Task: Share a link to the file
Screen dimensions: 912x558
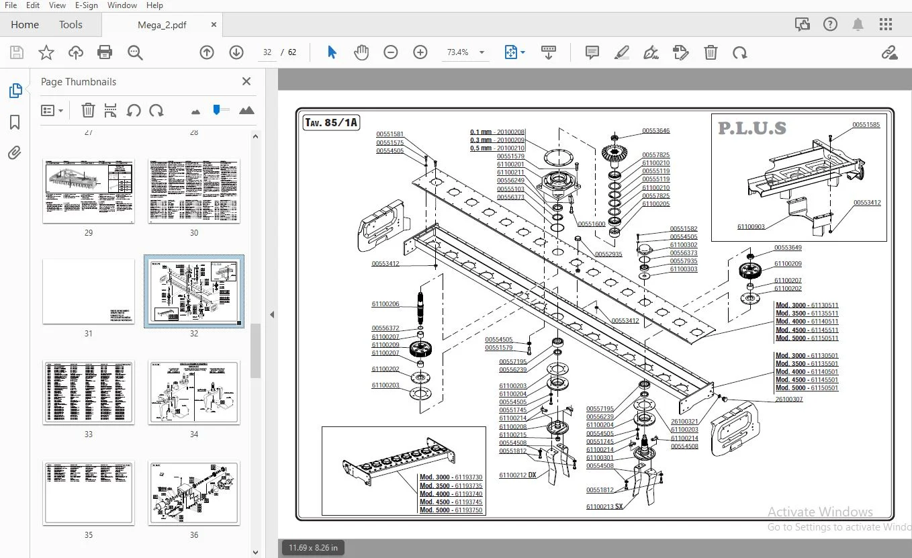Action: (x=890, y=52)
